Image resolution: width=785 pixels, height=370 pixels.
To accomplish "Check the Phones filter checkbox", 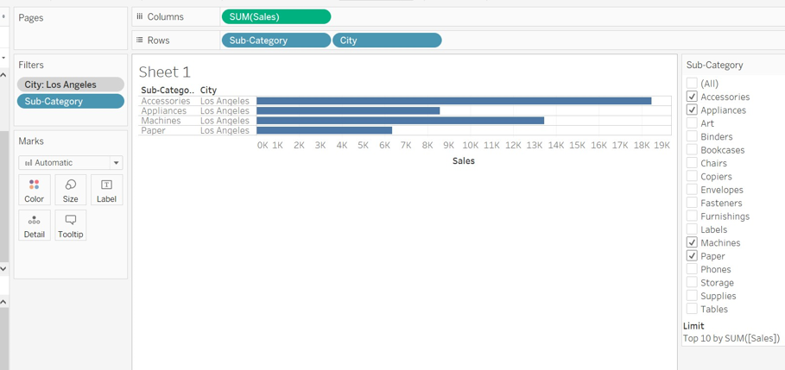I will (692, 268).
